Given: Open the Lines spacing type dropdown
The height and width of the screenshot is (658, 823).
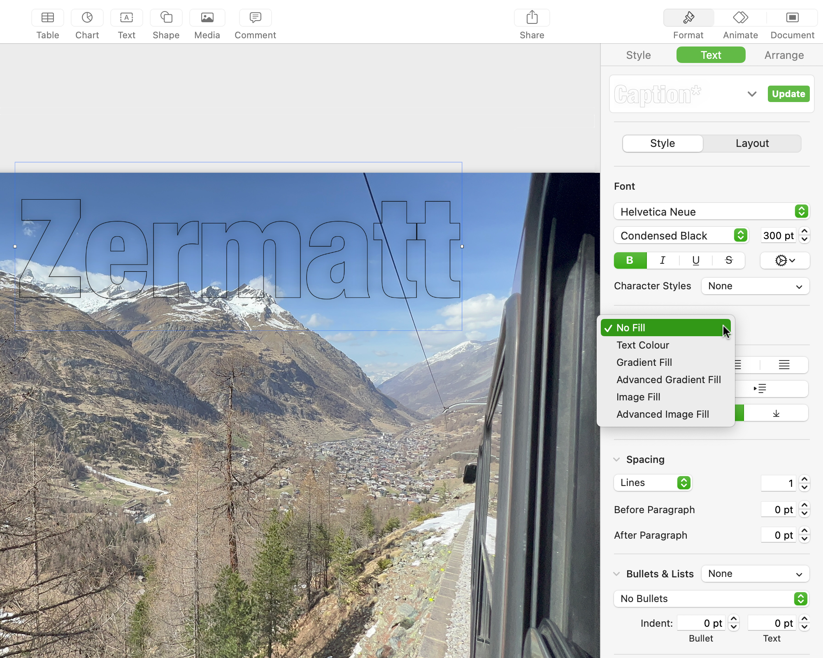Looking at the screenshot, I should [653, 482].
